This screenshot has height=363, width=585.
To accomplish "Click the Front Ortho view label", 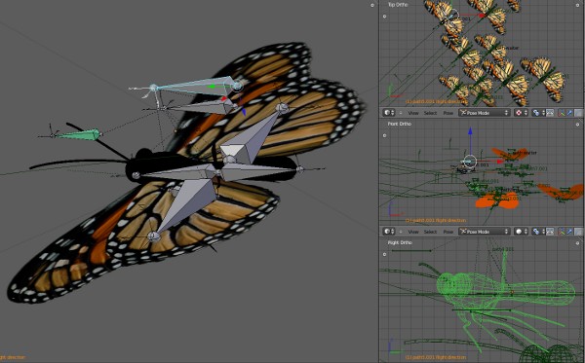I will pos(399,124).
